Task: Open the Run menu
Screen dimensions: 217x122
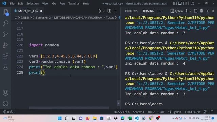Action: 62,4
